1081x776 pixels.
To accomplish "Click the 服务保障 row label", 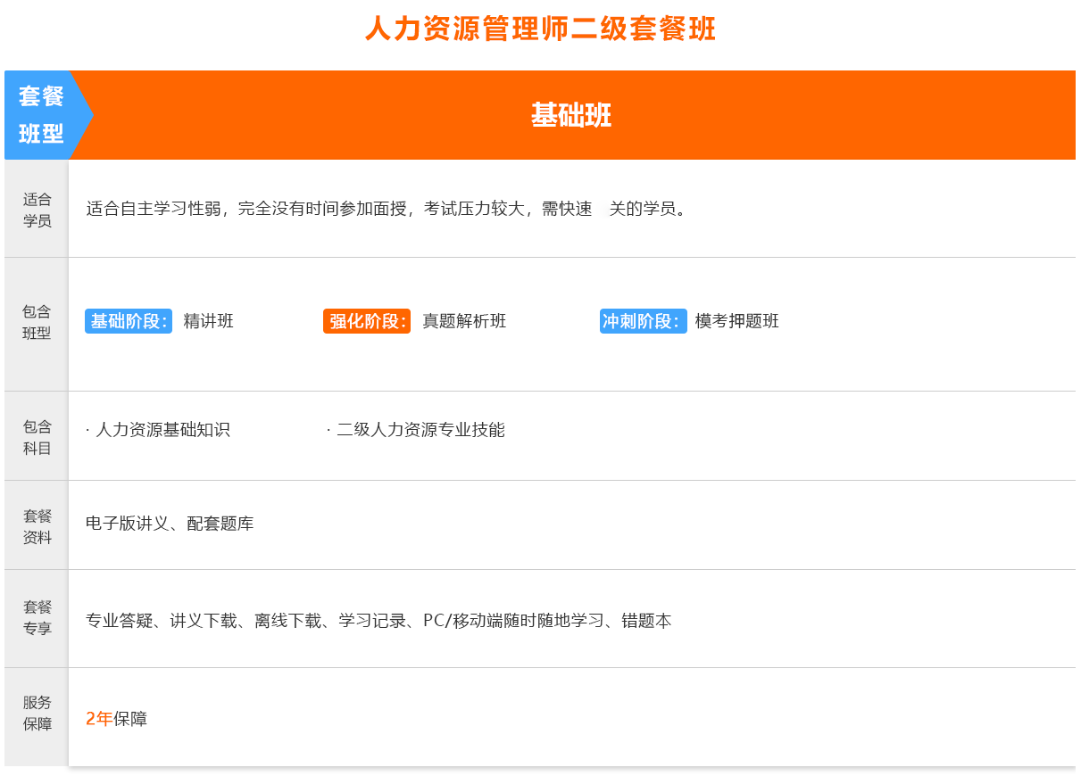I will point(37,714).
